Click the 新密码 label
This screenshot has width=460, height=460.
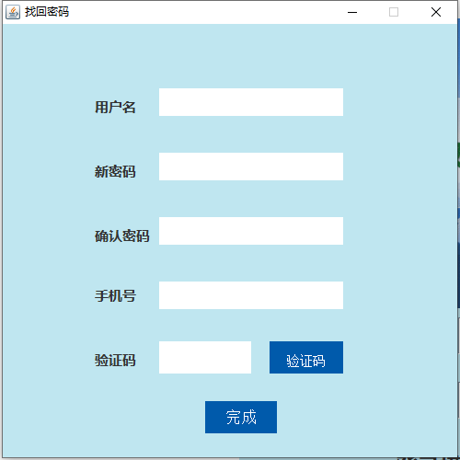(115, 172)
